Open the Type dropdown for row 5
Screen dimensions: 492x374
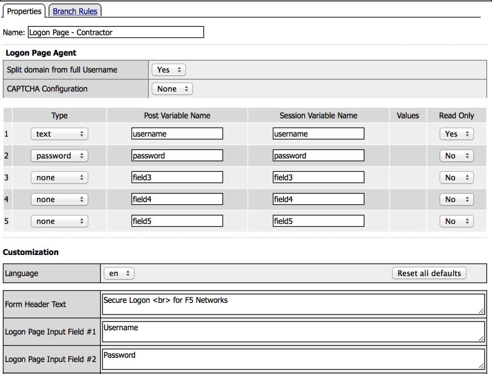coord(59,221)
